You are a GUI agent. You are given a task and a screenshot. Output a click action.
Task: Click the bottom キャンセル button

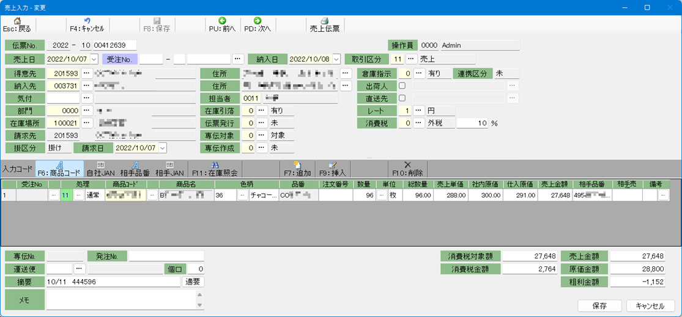[x=650, y=305]
